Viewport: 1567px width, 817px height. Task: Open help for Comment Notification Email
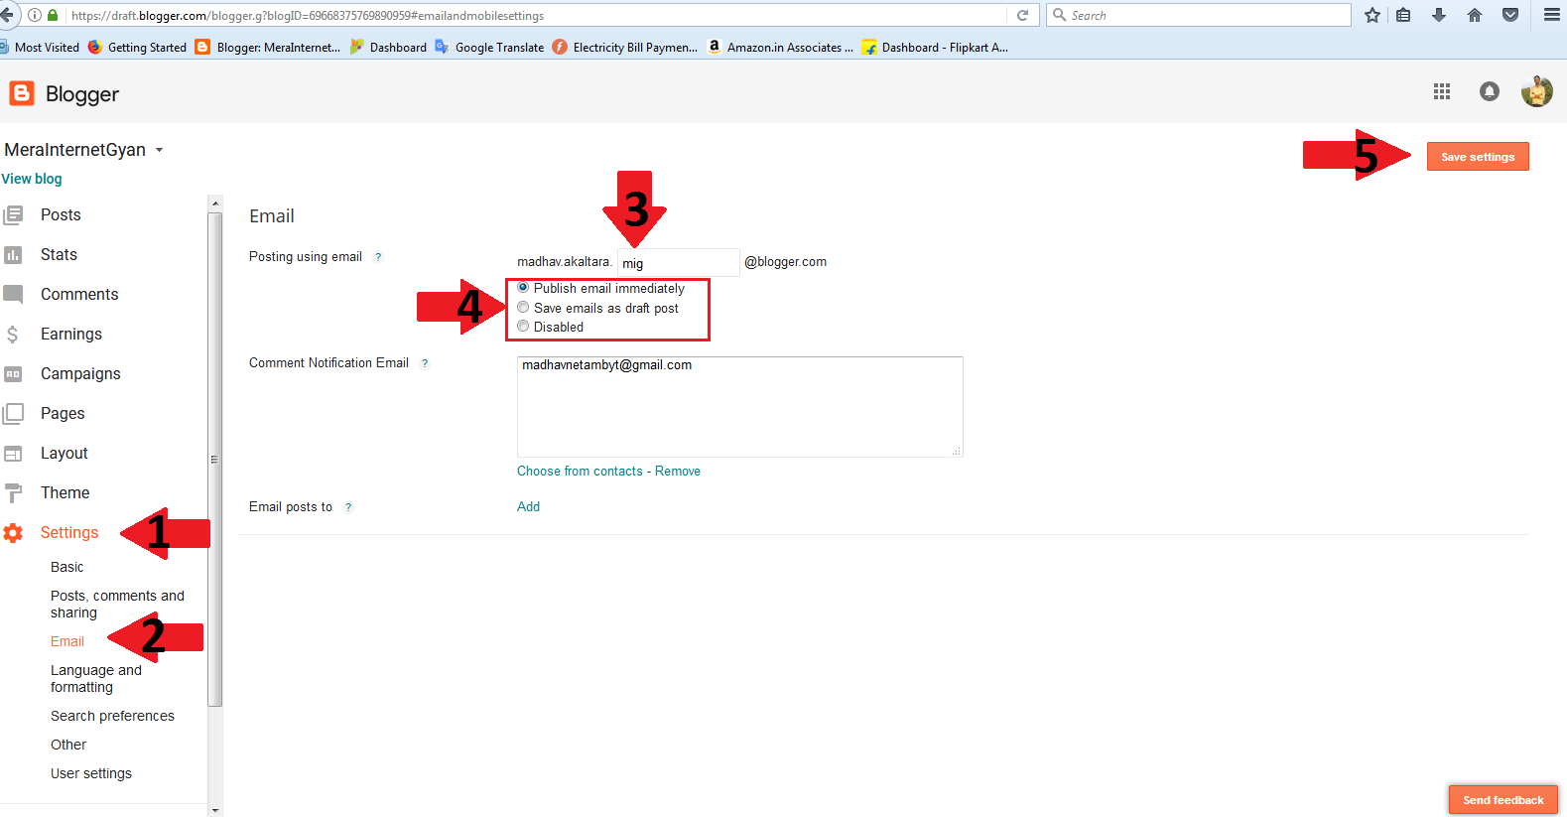point(425,363)
